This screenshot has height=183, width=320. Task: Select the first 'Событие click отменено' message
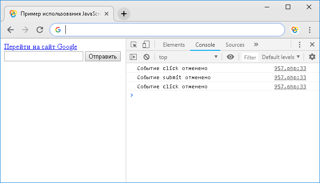coord(172,68)
